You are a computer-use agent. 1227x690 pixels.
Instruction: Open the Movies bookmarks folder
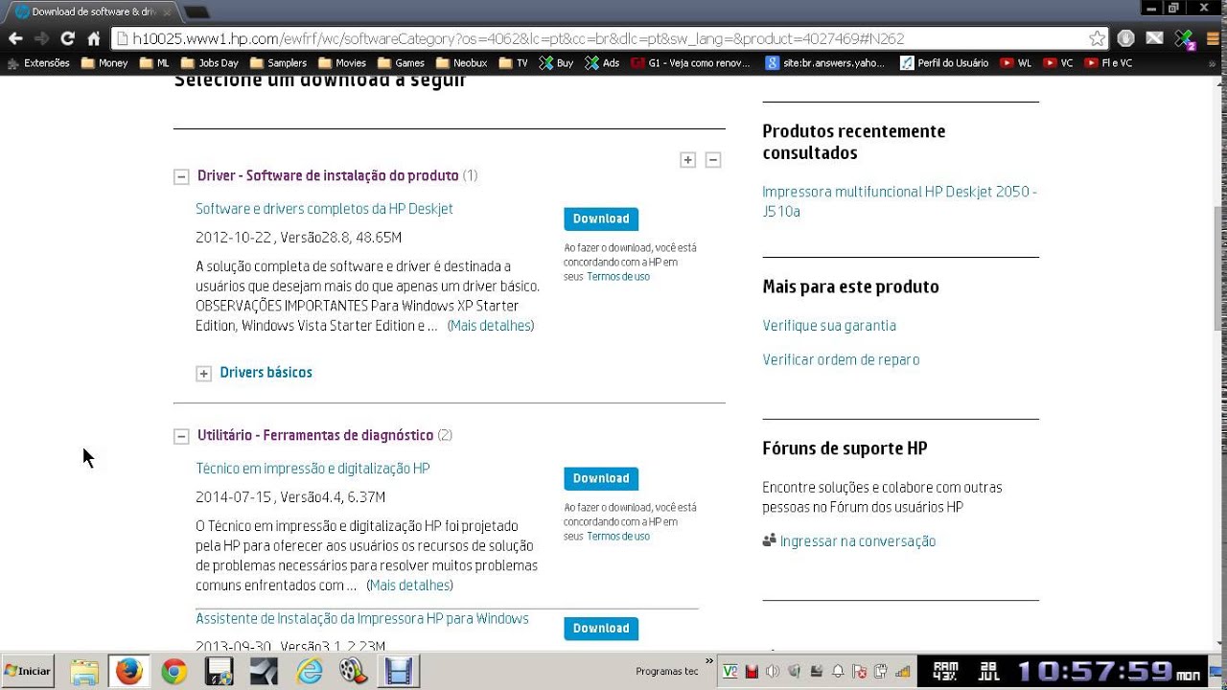[342, 63]
